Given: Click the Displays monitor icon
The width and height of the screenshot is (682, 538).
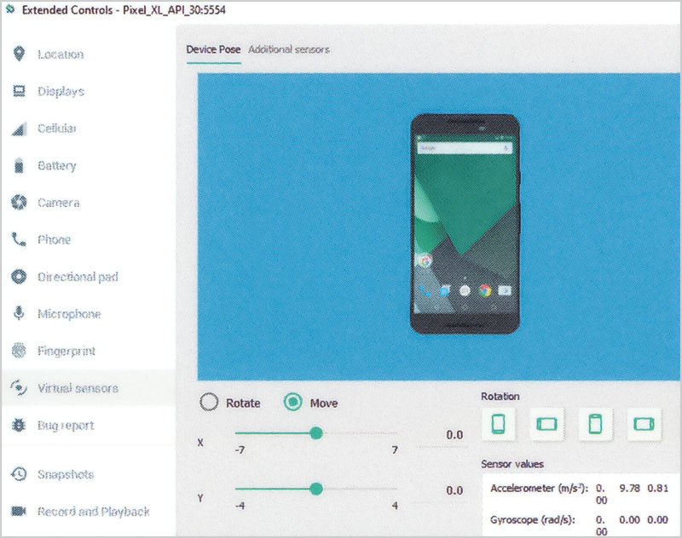Looking at the screenshot, I should tap(19, 91).
